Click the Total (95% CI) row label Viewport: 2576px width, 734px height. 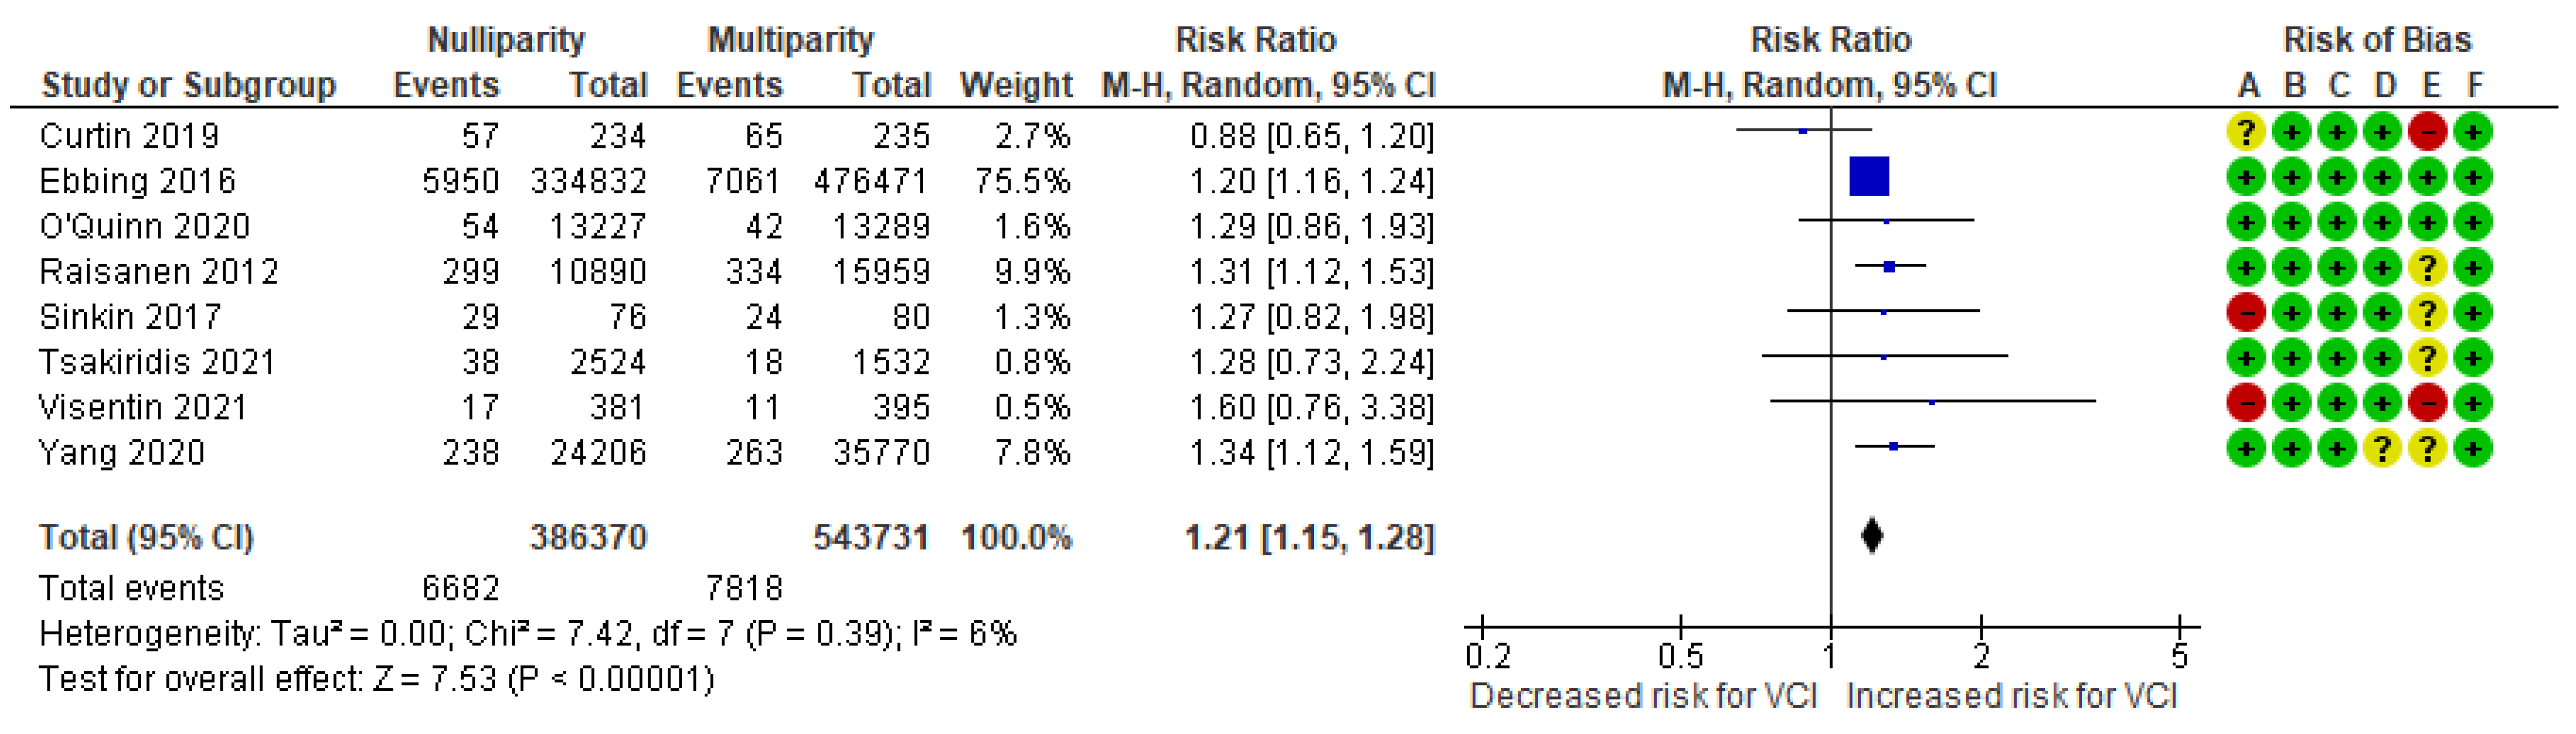coord(146,538)
